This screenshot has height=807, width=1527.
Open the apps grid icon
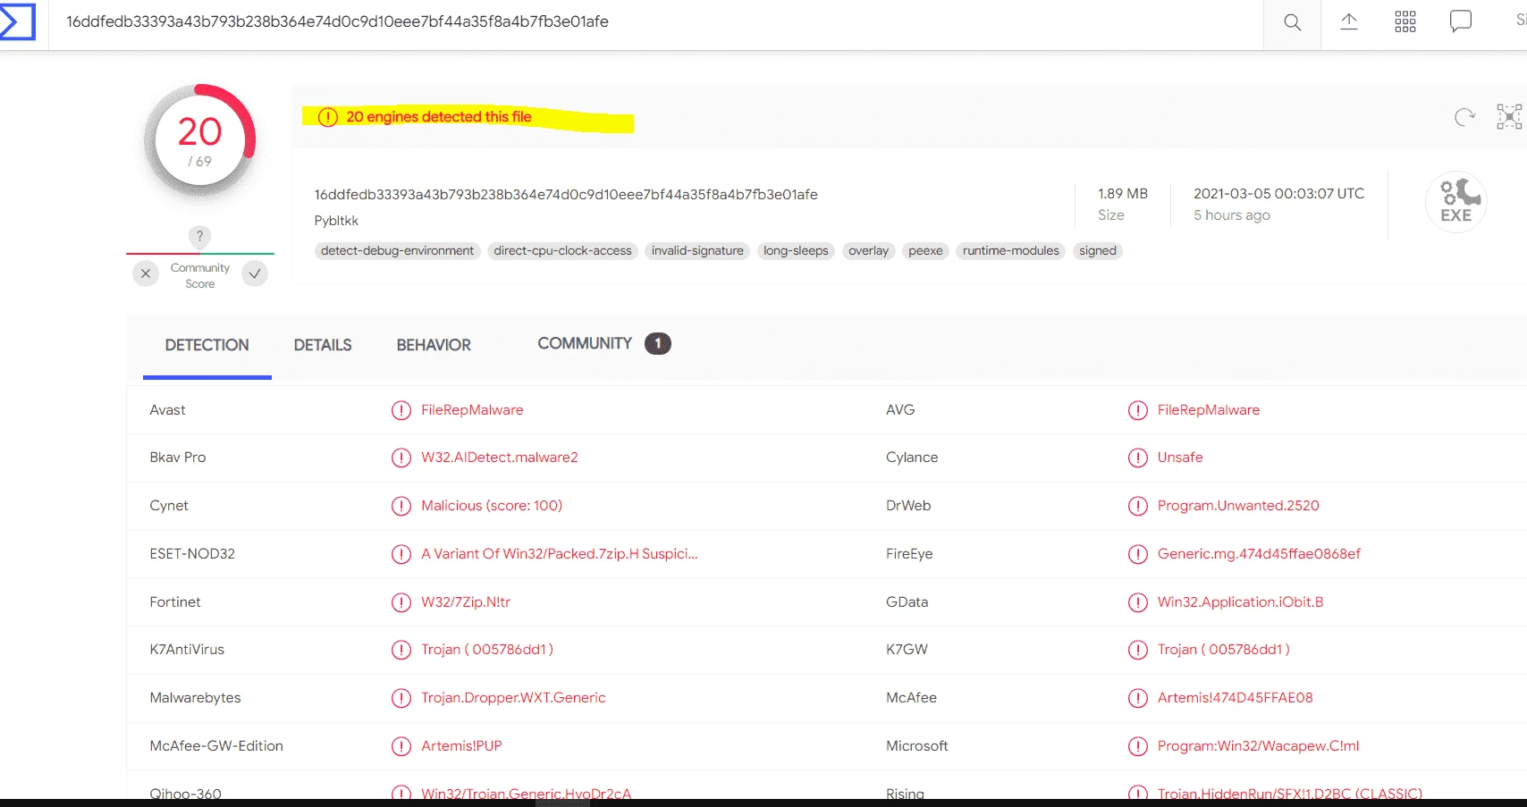pyautogui.click(x=1405, y=21)
